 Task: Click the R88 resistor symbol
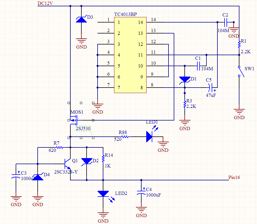[x=125, y=136]
